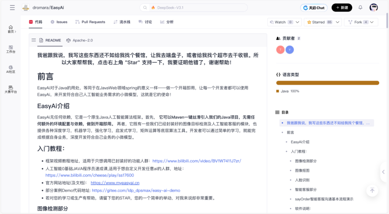Open the hamburger menu at top left
The width and height of the screenshot is (389, 214).
[x=12, y=8]
